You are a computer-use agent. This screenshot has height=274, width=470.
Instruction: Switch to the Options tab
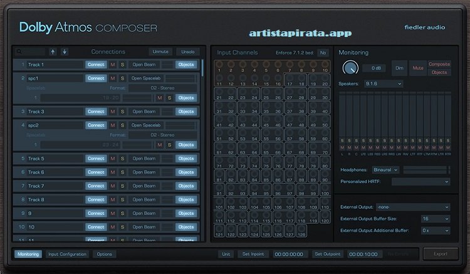pos(104,254)
